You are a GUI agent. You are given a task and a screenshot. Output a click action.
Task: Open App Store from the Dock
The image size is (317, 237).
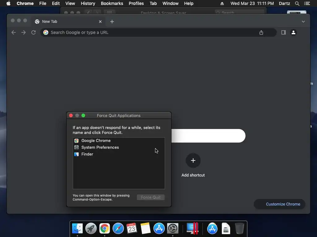click(159, 228)
